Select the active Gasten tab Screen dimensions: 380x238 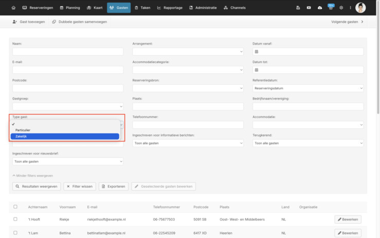tap(119, 8)
